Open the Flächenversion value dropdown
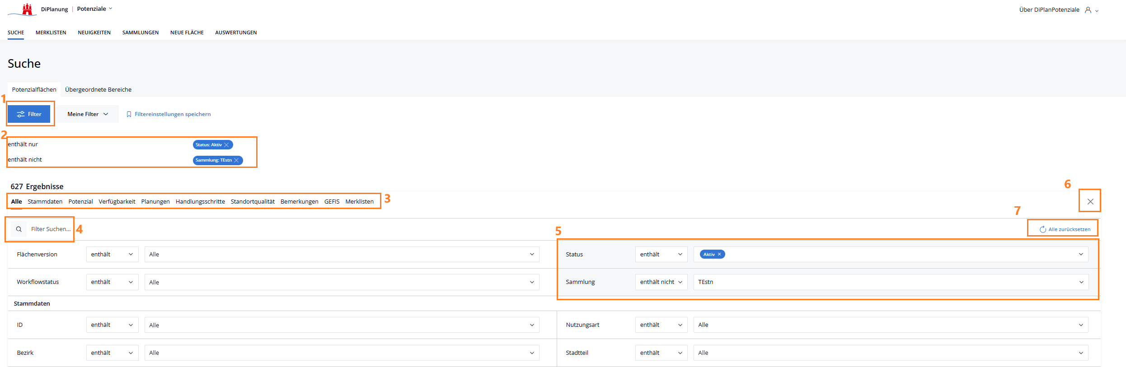 click(x=341, y=255)
